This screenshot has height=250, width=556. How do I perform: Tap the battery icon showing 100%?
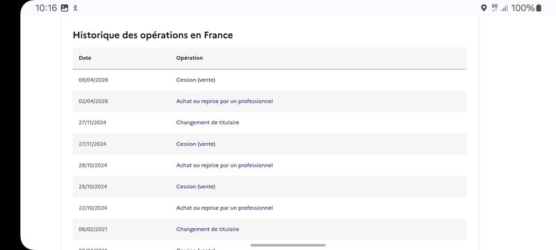(x=539, y=8)
